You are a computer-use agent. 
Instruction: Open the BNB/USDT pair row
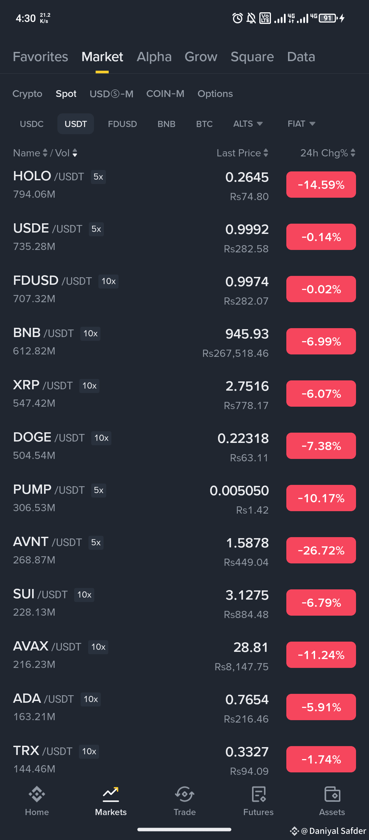[184, 342]
